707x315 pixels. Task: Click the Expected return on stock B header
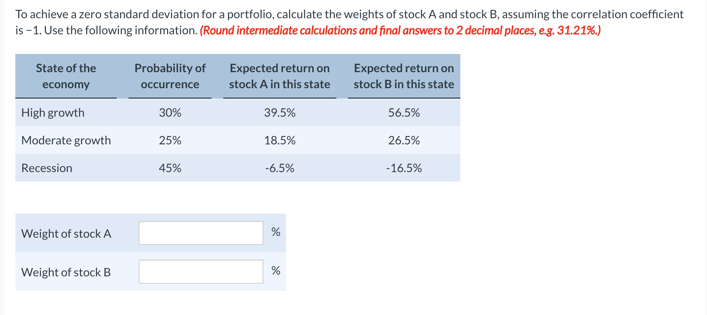coord(403,76)
